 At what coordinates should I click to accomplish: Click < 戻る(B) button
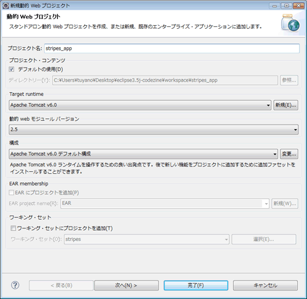[61, 285]
